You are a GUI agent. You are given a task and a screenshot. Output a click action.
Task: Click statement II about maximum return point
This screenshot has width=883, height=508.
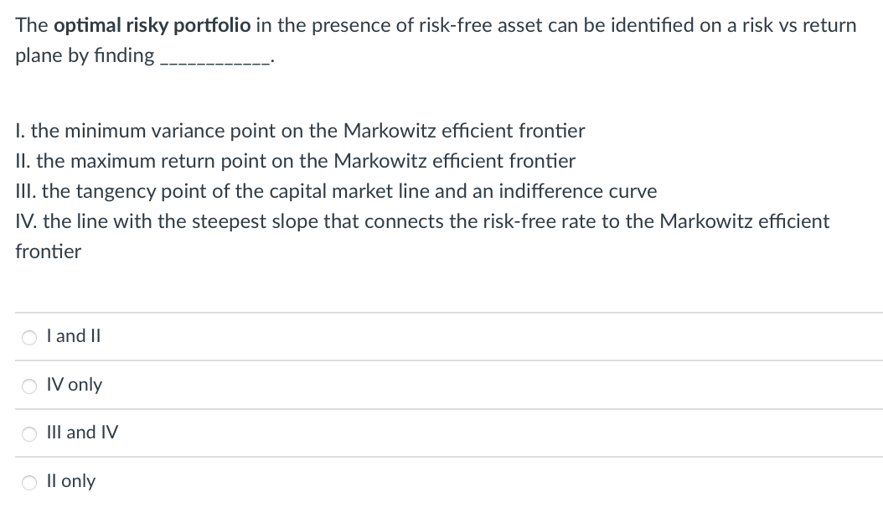click(x=296, y=161)
